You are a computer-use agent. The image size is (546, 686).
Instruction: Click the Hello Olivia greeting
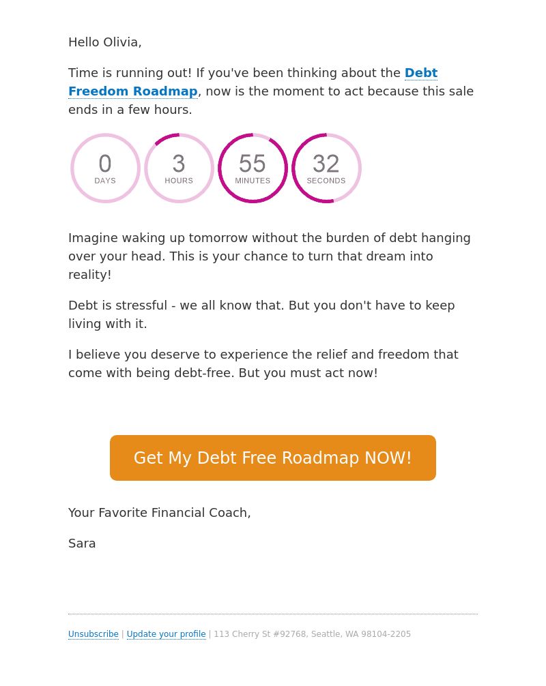tap(104, 42)
